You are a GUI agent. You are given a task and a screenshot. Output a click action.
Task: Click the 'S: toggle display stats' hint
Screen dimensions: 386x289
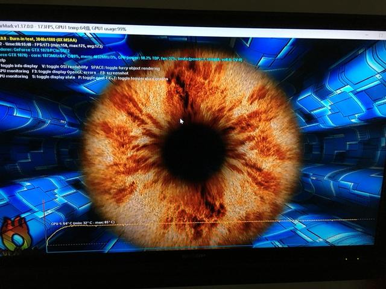(54, 77)
